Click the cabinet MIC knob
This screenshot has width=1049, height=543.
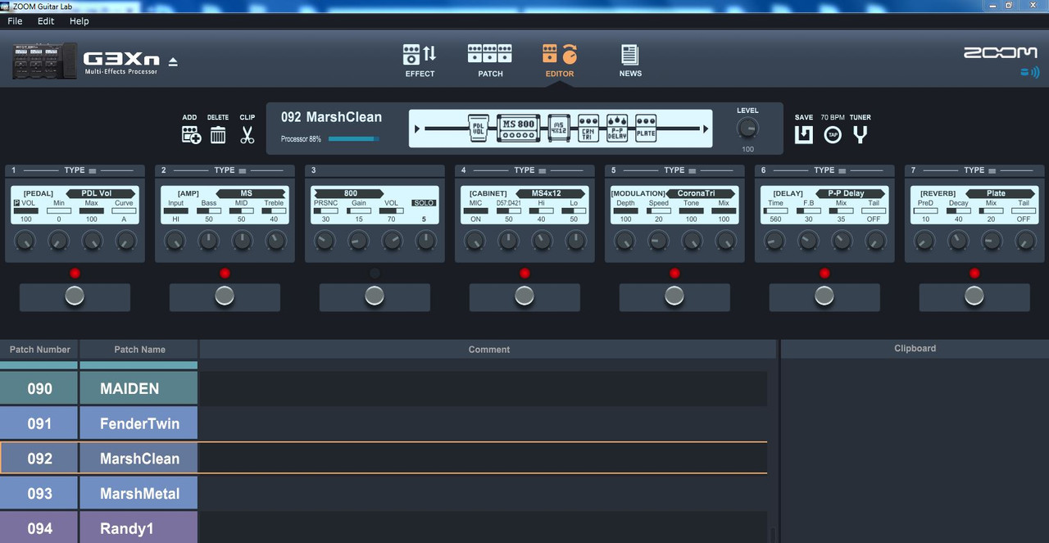tap(475, 241)
